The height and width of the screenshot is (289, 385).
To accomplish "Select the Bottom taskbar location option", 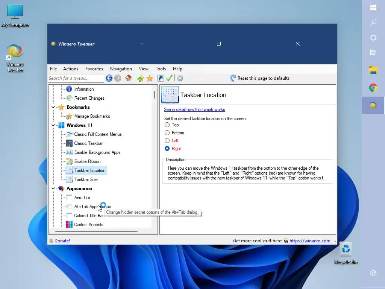I will [167, 133].
